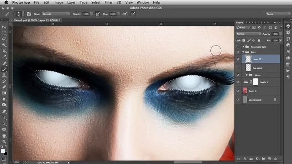Select the Pen tool
The image size is (292, 164).
pos(4,111)
